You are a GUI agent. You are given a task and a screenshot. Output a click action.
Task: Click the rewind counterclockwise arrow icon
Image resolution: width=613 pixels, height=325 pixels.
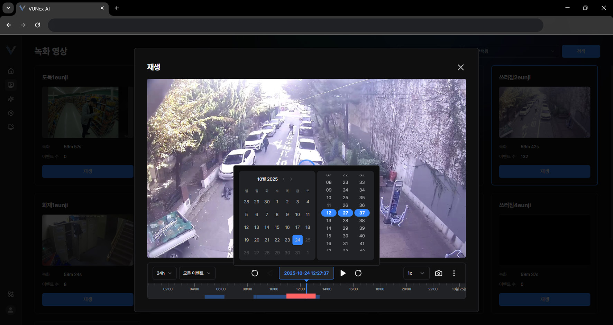coord(255,273)
